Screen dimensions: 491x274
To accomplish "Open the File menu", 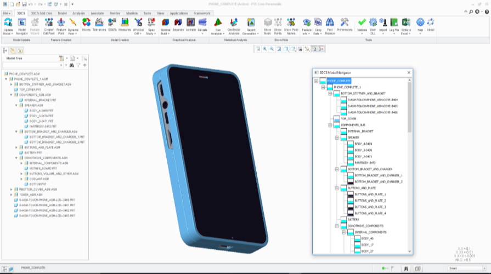I will coord(6,13).
